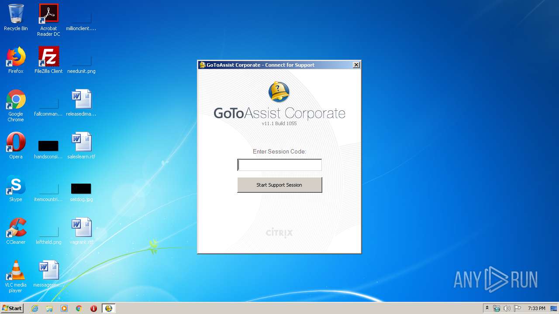Click the v11.1 Build 1055 text
Image resolution: width=559 pixels, height=314 pixels.
(x=279, y=123)
